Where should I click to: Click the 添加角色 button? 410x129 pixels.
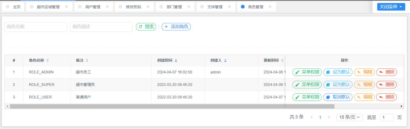[176, 27]
